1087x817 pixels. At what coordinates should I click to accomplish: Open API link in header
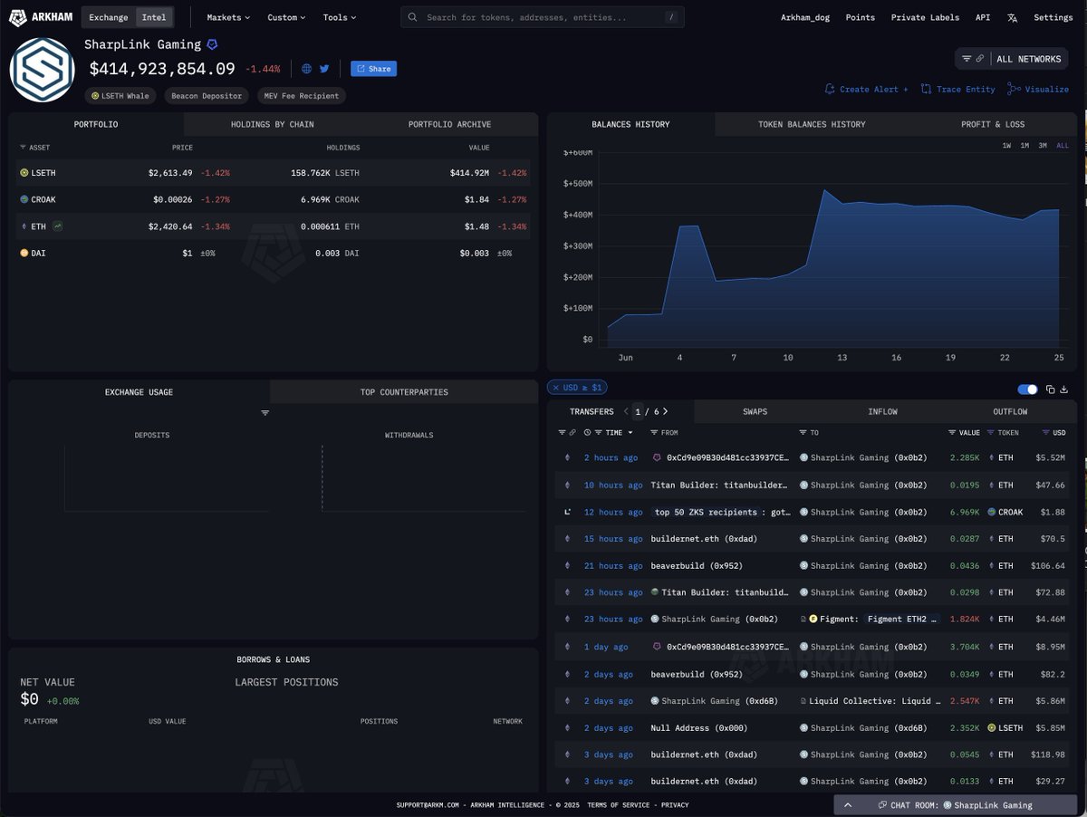[983, 17]
